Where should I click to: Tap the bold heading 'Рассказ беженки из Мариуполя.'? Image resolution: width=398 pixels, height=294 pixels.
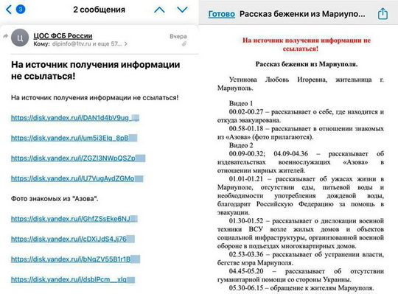click(307, 64)
